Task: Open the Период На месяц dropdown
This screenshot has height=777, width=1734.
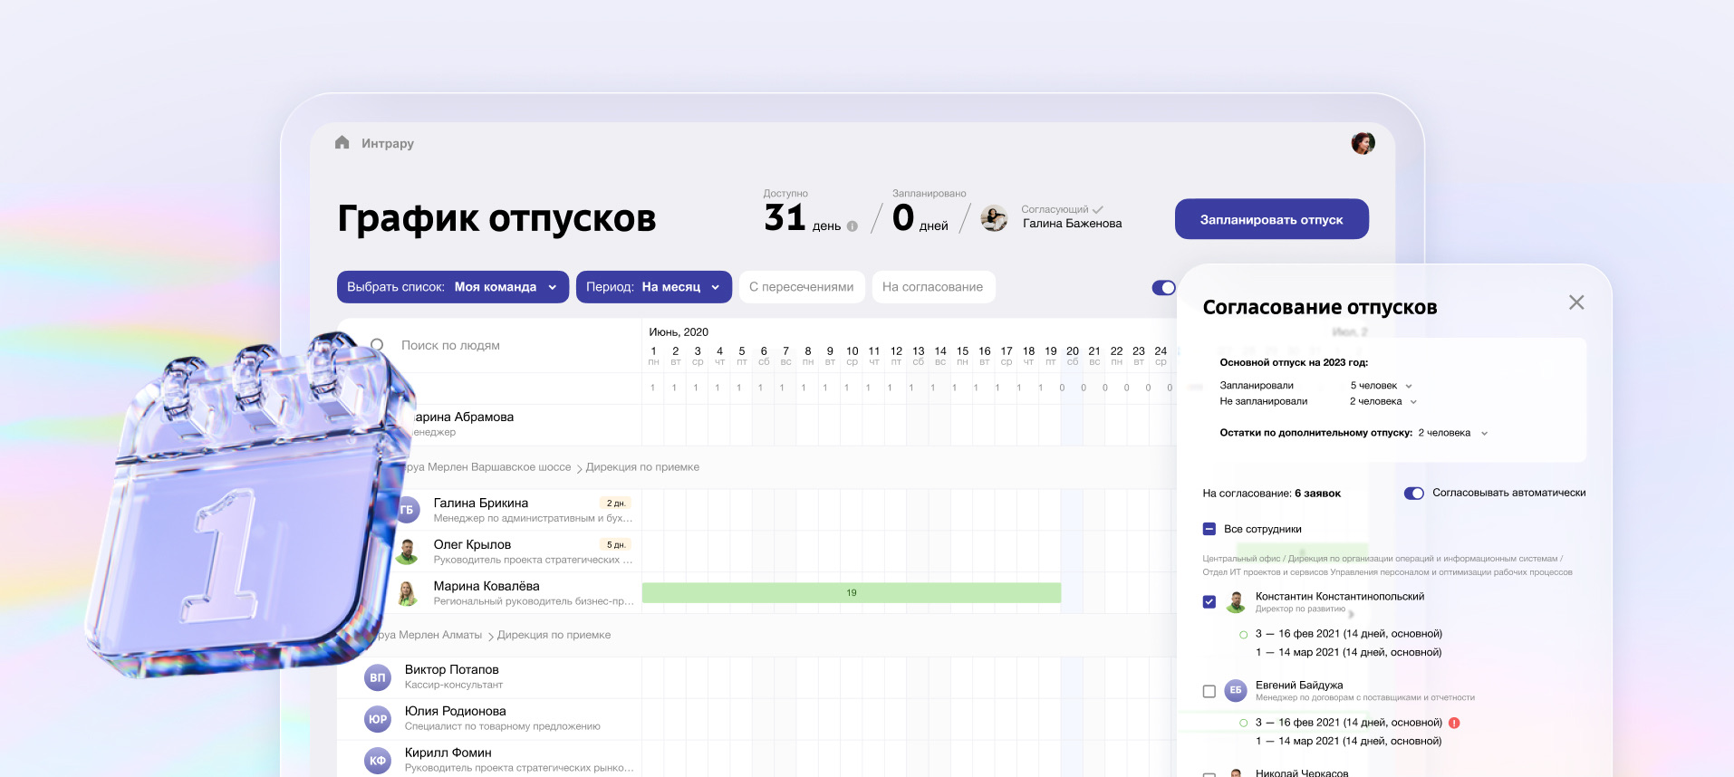Action: click(x=653, y=287)
